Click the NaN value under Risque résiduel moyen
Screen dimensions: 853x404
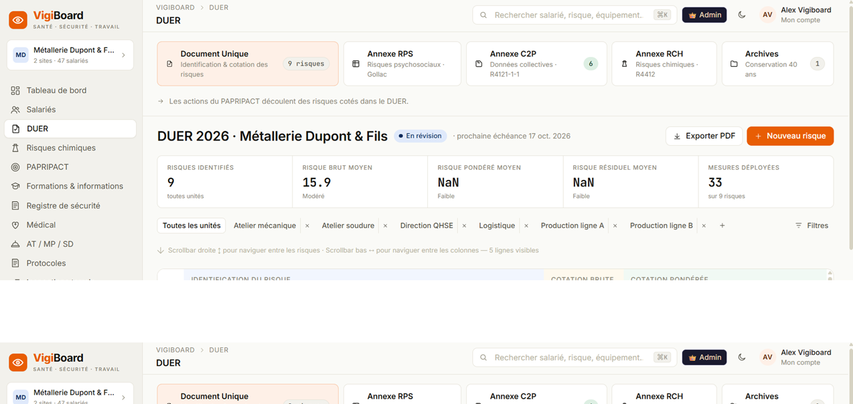click(x=584, y=183)
